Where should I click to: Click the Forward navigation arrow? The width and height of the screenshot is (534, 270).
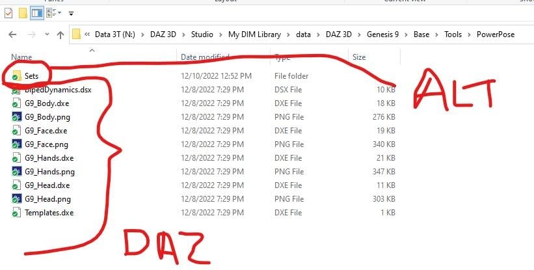coord(32,34)
